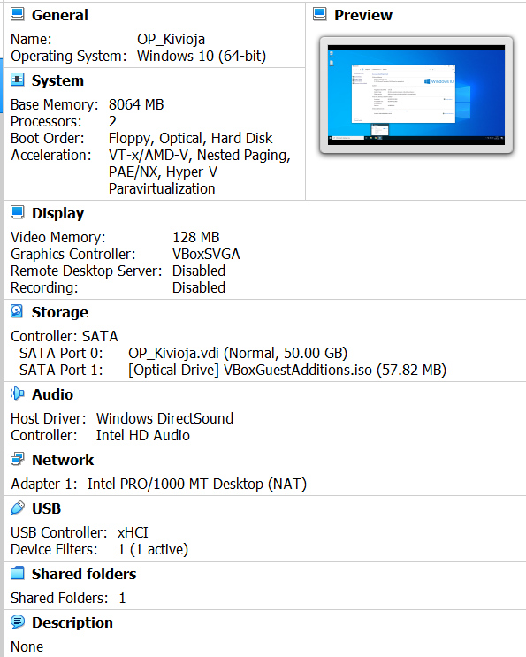526x657 pixels.
Task: Click the General section monitor icon
Action: click(x=17, y=14)
